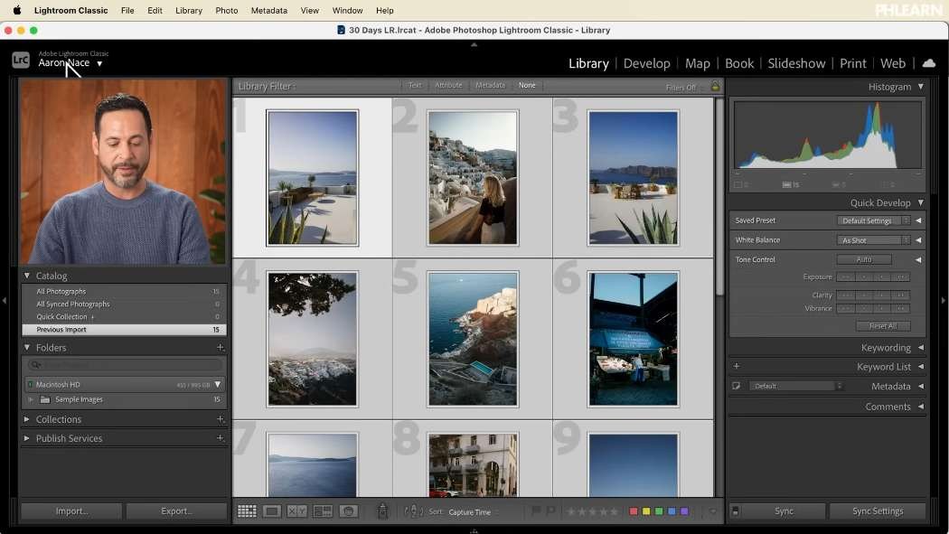Screen dimensions: 949x534
Task: Select the Painter spray can tool
Action: pos(382,511)
